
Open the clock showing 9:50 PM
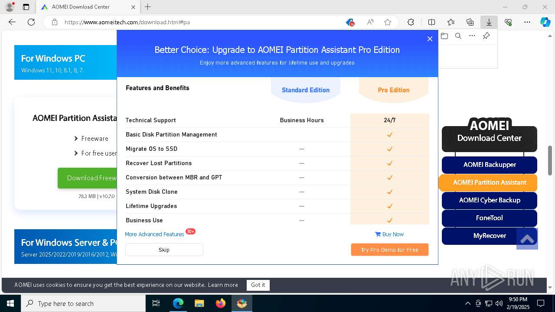(x=518, y=303)
